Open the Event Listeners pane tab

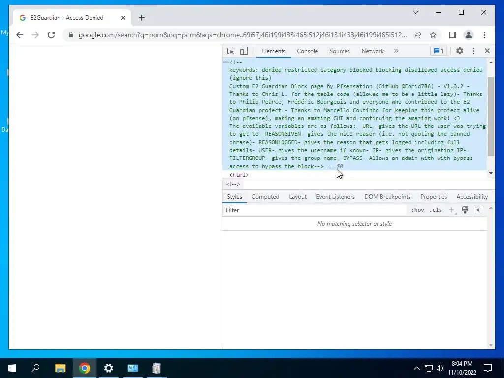[335, 197]
